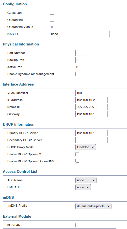Click the Quarantine Vlan Id field

[56, 27]
